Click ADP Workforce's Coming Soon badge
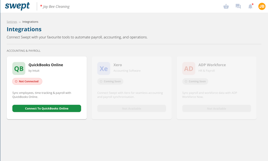 [195, 82]
